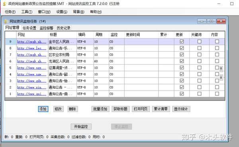The width and height of the screenshot is (239, 147).
Task: Click the 累计清零 button
Action: tap(161, 109)
